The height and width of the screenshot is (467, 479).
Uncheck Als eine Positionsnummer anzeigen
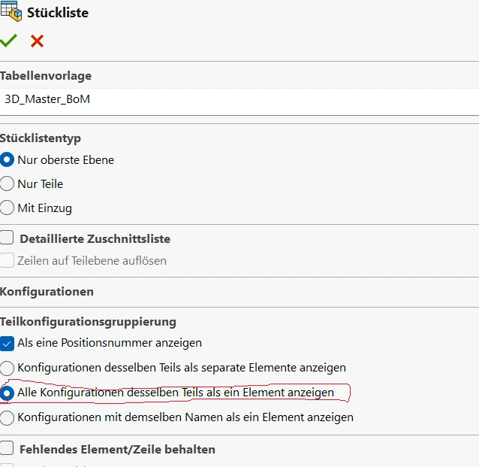tap(7, 343)
